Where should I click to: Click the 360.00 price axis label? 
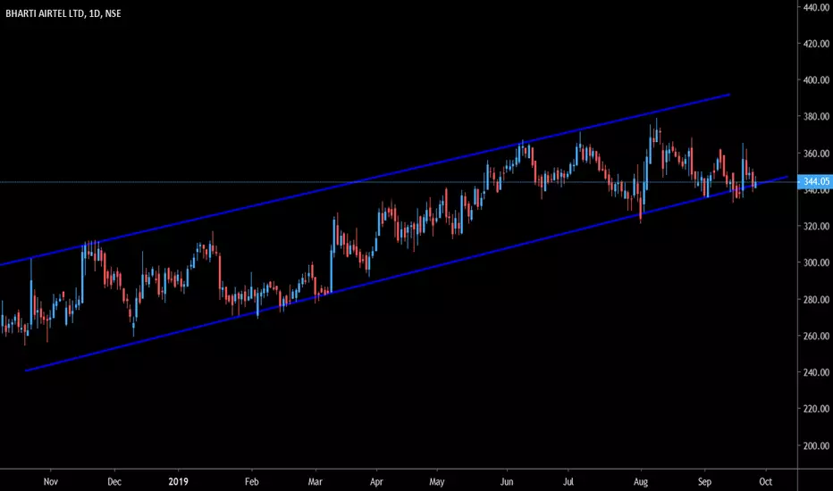817,154
